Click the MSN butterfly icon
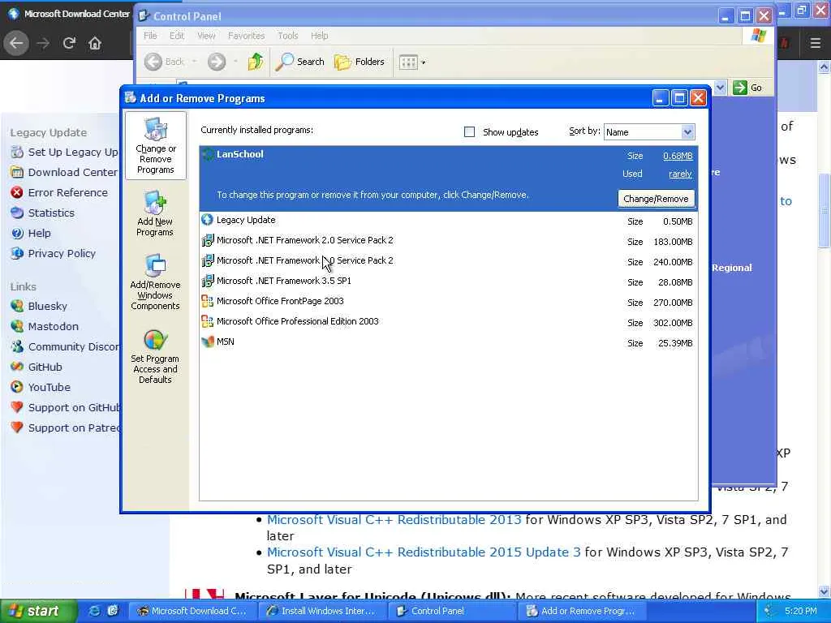The image size is (831, 623). point(208,342)
